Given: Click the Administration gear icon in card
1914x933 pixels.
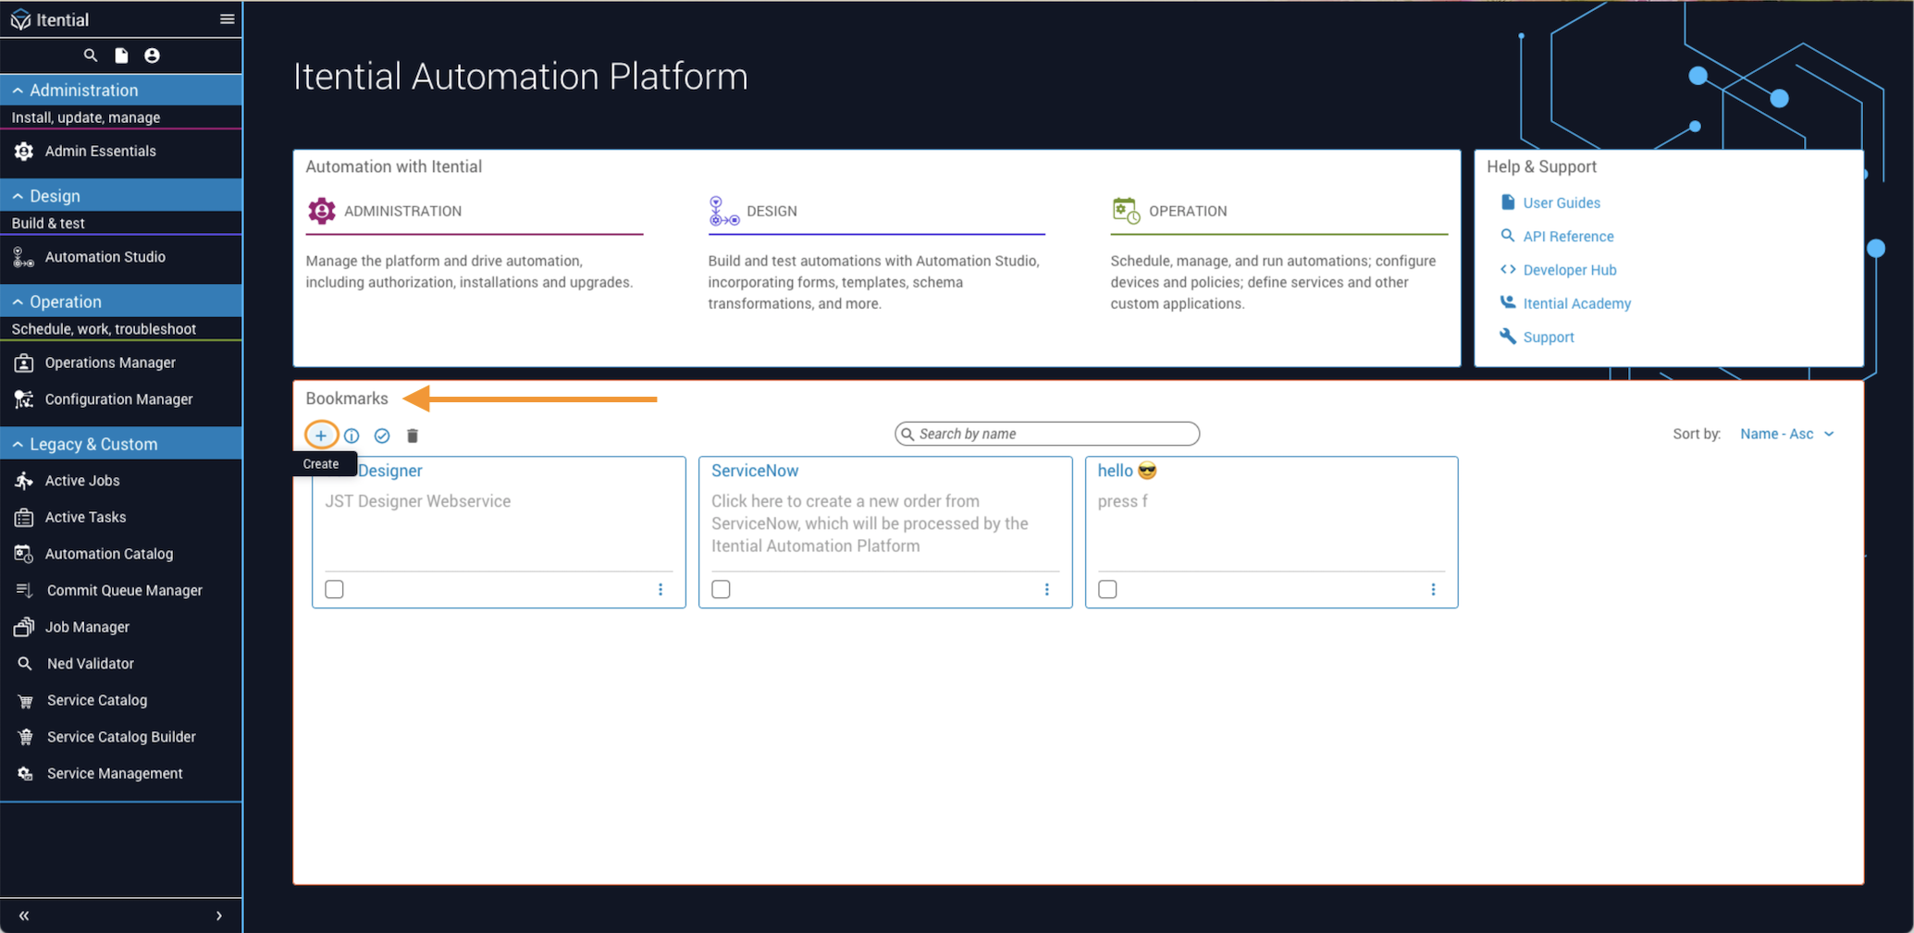Looking at the screenshot, I should pos(321,211).
